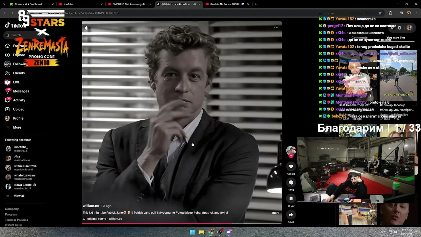
Task: Open the Windows Start menu
Action: (x=192, y=232)
